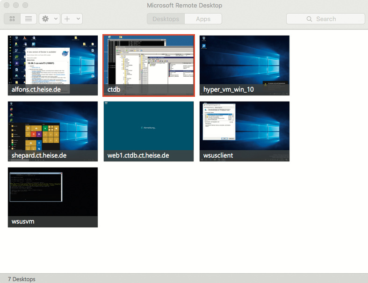Click the window minimize button
This screenshot has height=283, width=368.
[16, 6]
